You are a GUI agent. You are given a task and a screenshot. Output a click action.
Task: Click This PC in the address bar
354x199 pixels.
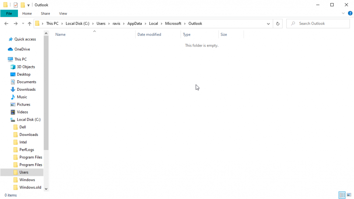(x=52, y=23)
